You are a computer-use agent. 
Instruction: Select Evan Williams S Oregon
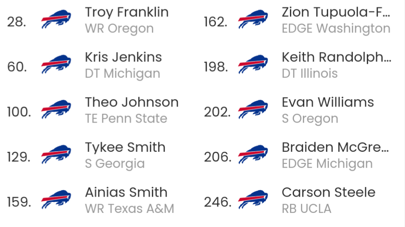click(328, 110)
